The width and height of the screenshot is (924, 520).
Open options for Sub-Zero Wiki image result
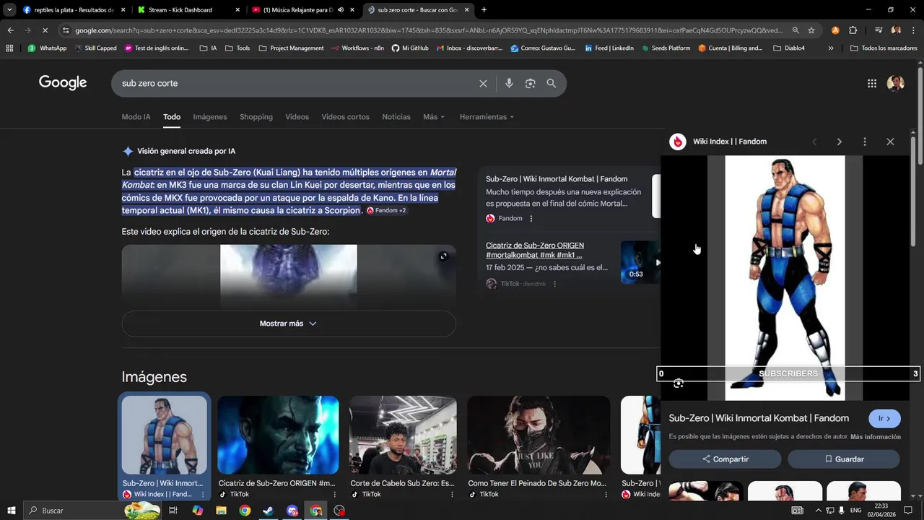[x=203, y=495]
